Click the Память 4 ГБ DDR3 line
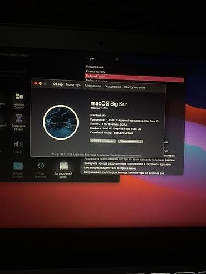The width and height of the screenshot is (206, 274). coord(109,124)
